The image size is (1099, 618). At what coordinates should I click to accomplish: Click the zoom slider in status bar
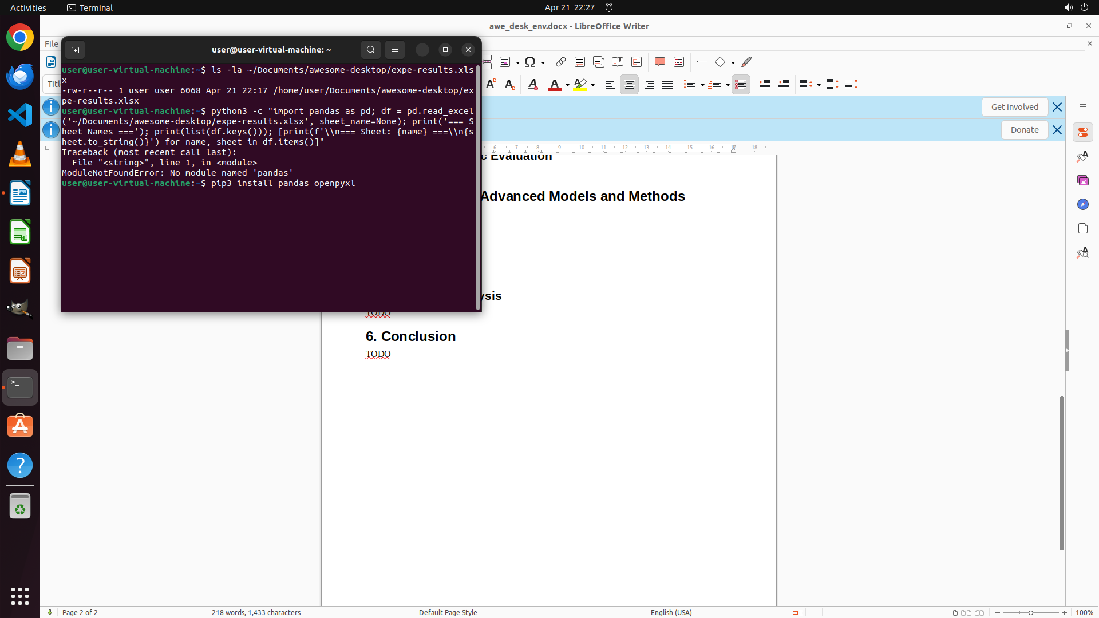pos(1030,612)
